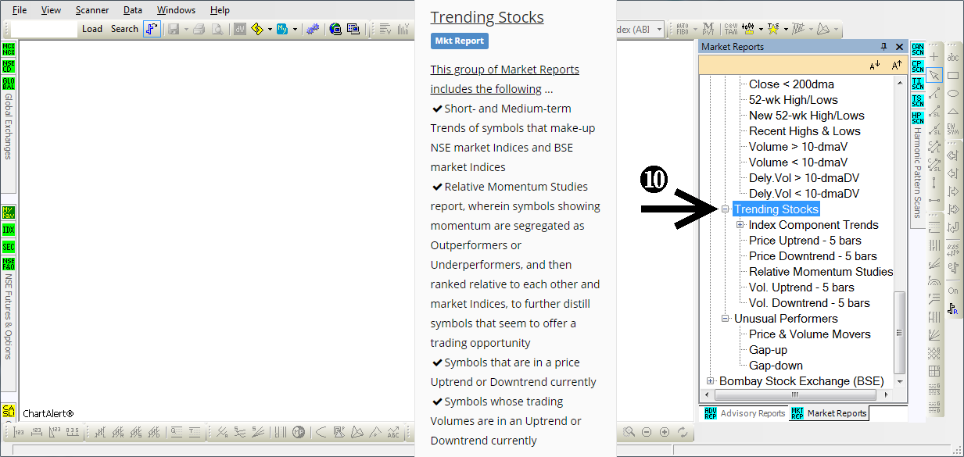Image resolution: width=964 pixels, height=457 pixels.
Task: Close the Market Reports panel
Action: [899, 47]
